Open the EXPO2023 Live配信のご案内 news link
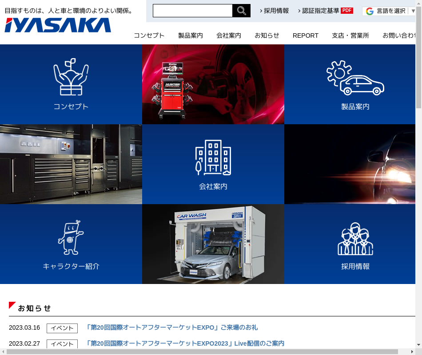This screenshot has width=422, height=355. point(185,343)
